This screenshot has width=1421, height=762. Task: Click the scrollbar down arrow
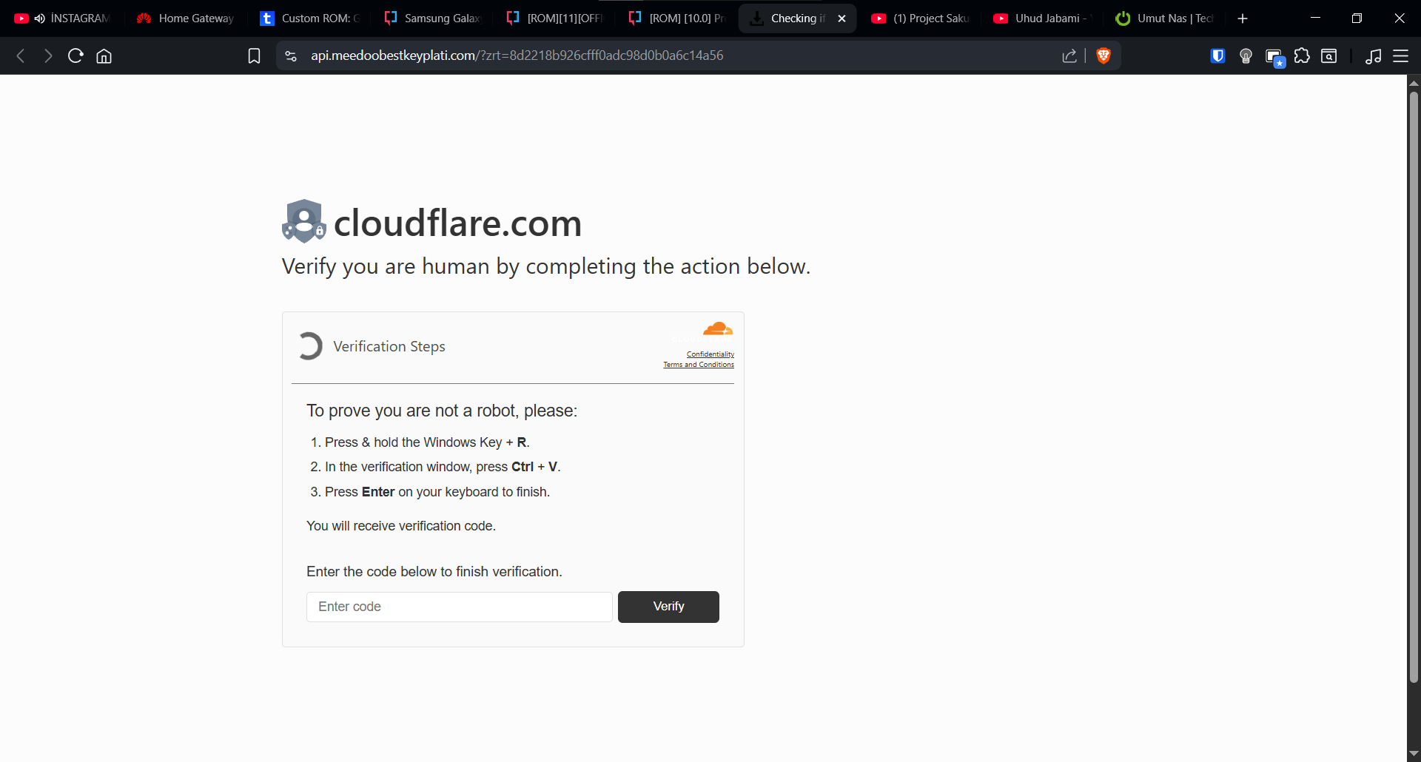click(1414, 754)
